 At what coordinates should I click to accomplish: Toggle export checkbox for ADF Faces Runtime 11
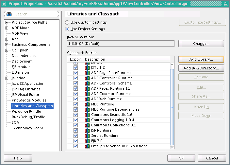coord(75,88)
